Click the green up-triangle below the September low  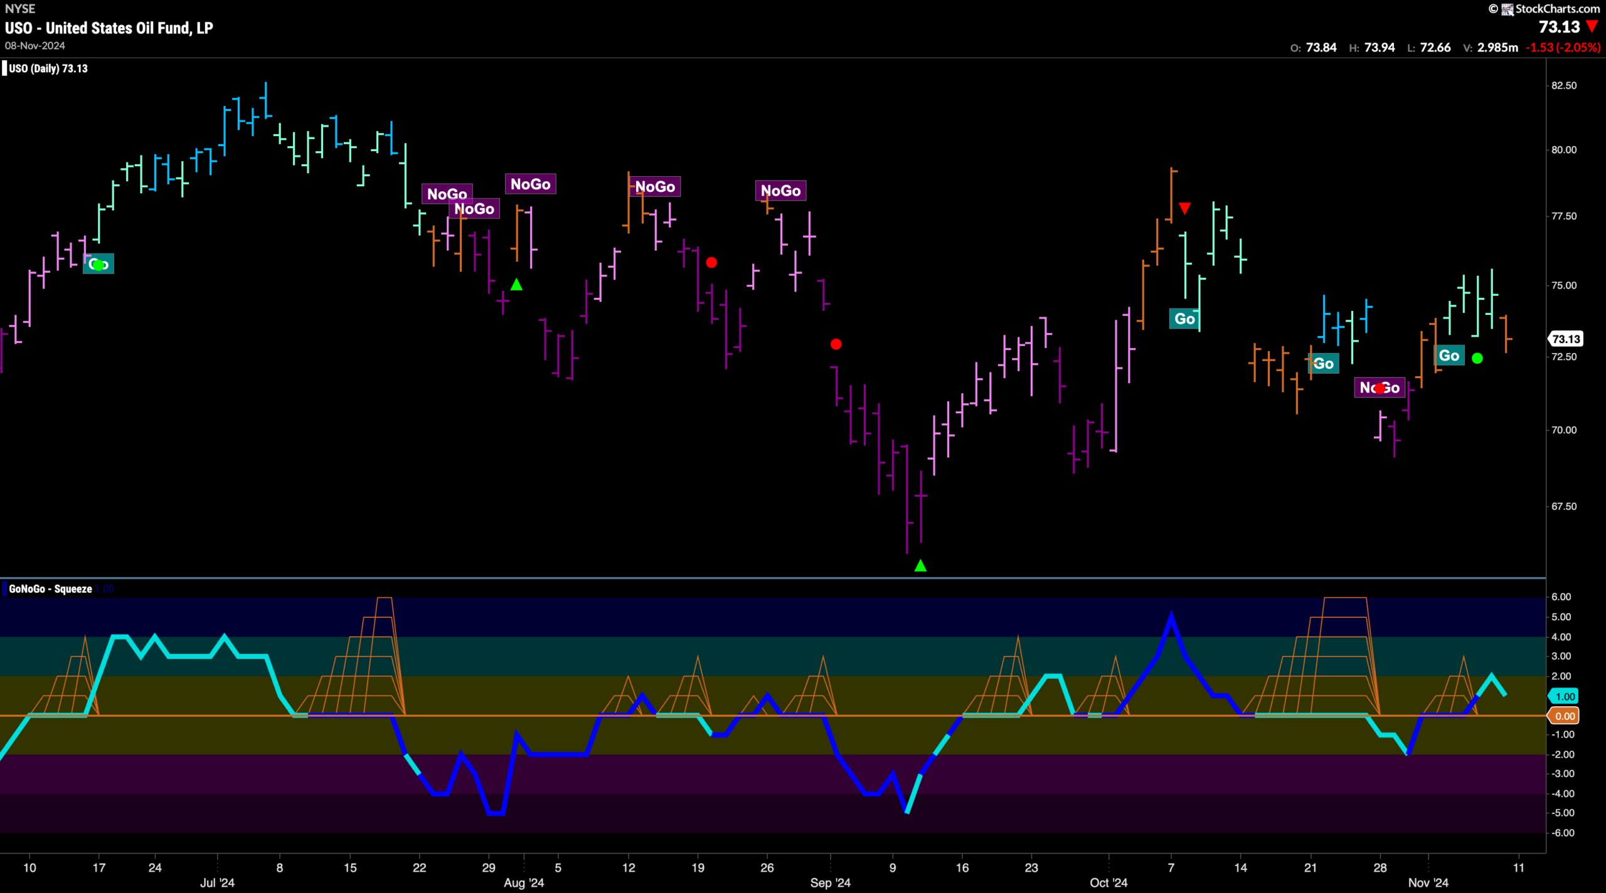click(920, 566)
